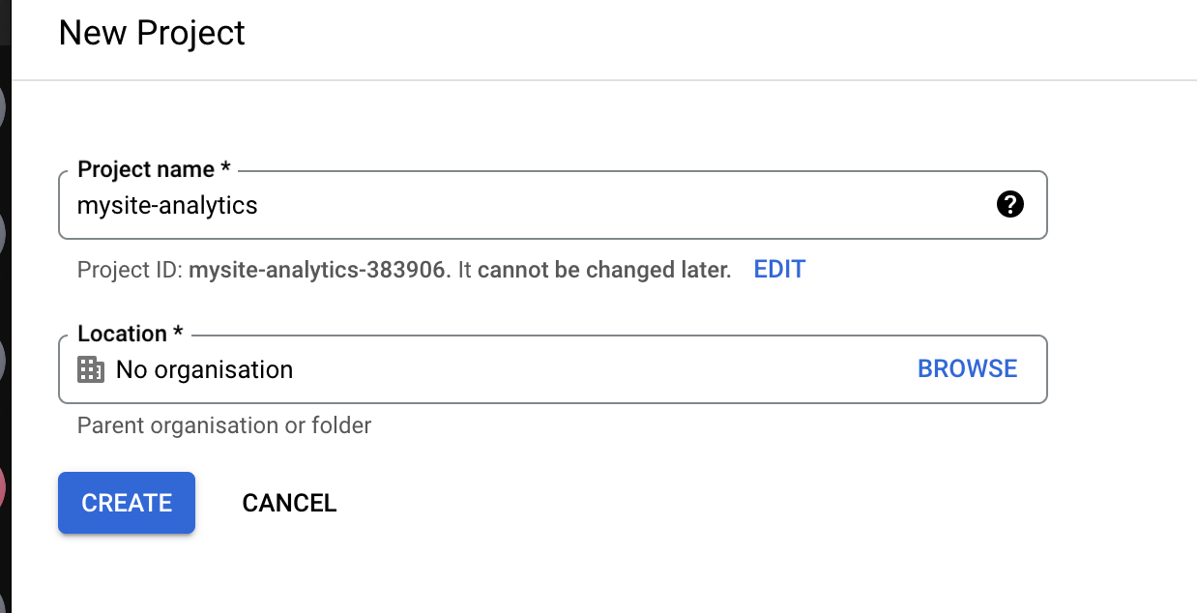This screenshot has width=1197, height=613.
Task: Click the project ID mysite-analytics-383906 text
Action: pyautogui.click(x=319, y=270)
